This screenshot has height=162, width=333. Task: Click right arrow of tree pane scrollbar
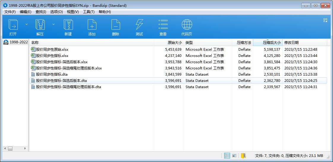coord(25,148)
